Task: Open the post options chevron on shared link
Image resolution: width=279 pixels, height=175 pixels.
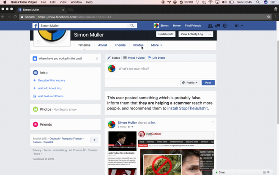Action: coord(213,122)
